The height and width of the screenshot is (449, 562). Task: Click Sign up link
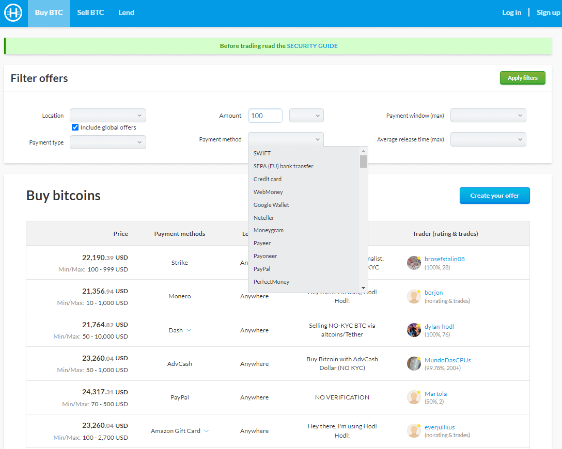[548, 12]
